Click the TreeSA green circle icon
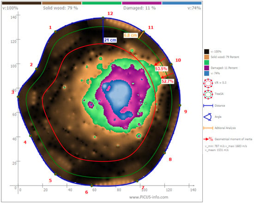This screenshot has width=254, height=204. coord(208,94)
